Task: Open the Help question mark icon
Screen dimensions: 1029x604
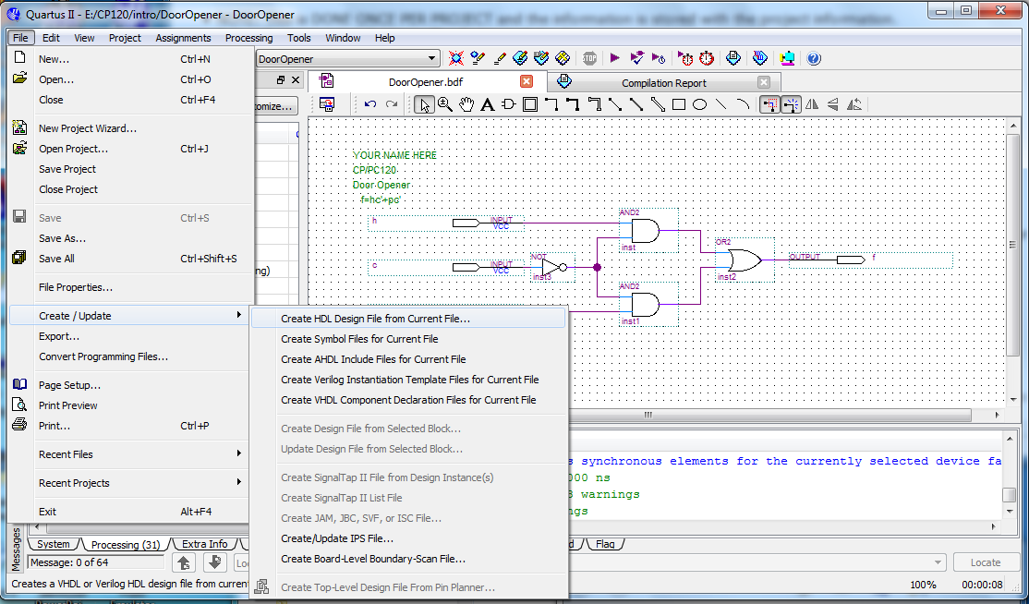Action: tap(814, 58)
